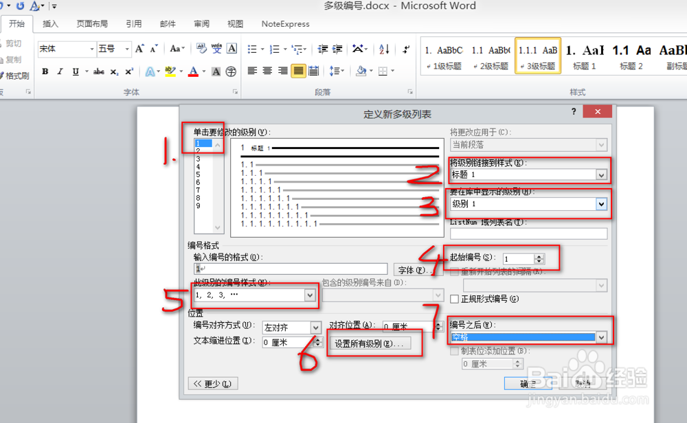Open the NoteExpress tab

[284, 24]
